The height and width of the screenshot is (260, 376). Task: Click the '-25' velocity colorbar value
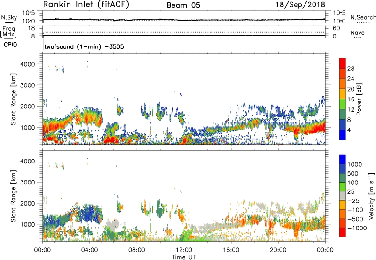coord(353,200)
